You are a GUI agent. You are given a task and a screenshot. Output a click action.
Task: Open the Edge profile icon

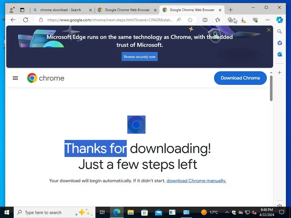[12, 10]
